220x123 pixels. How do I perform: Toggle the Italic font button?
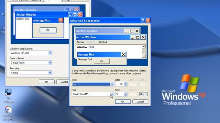pyautogui.click(x=146, y=94)
